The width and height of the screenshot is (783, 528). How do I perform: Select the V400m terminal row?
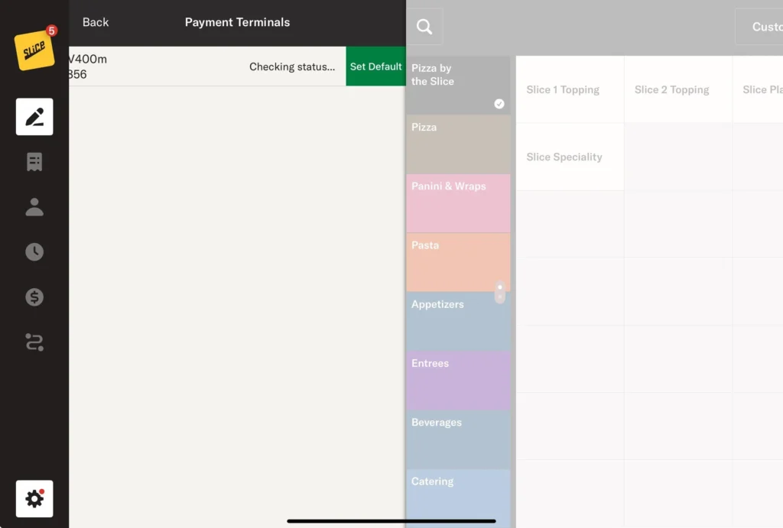click(x=191, y=66)
